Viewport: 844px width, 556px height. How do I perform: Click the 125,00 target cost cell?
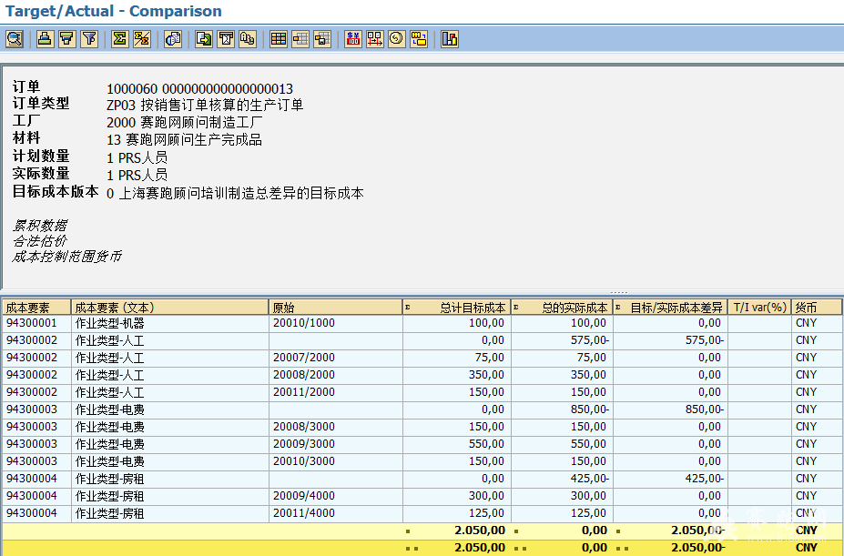click(x=457, y=513)
